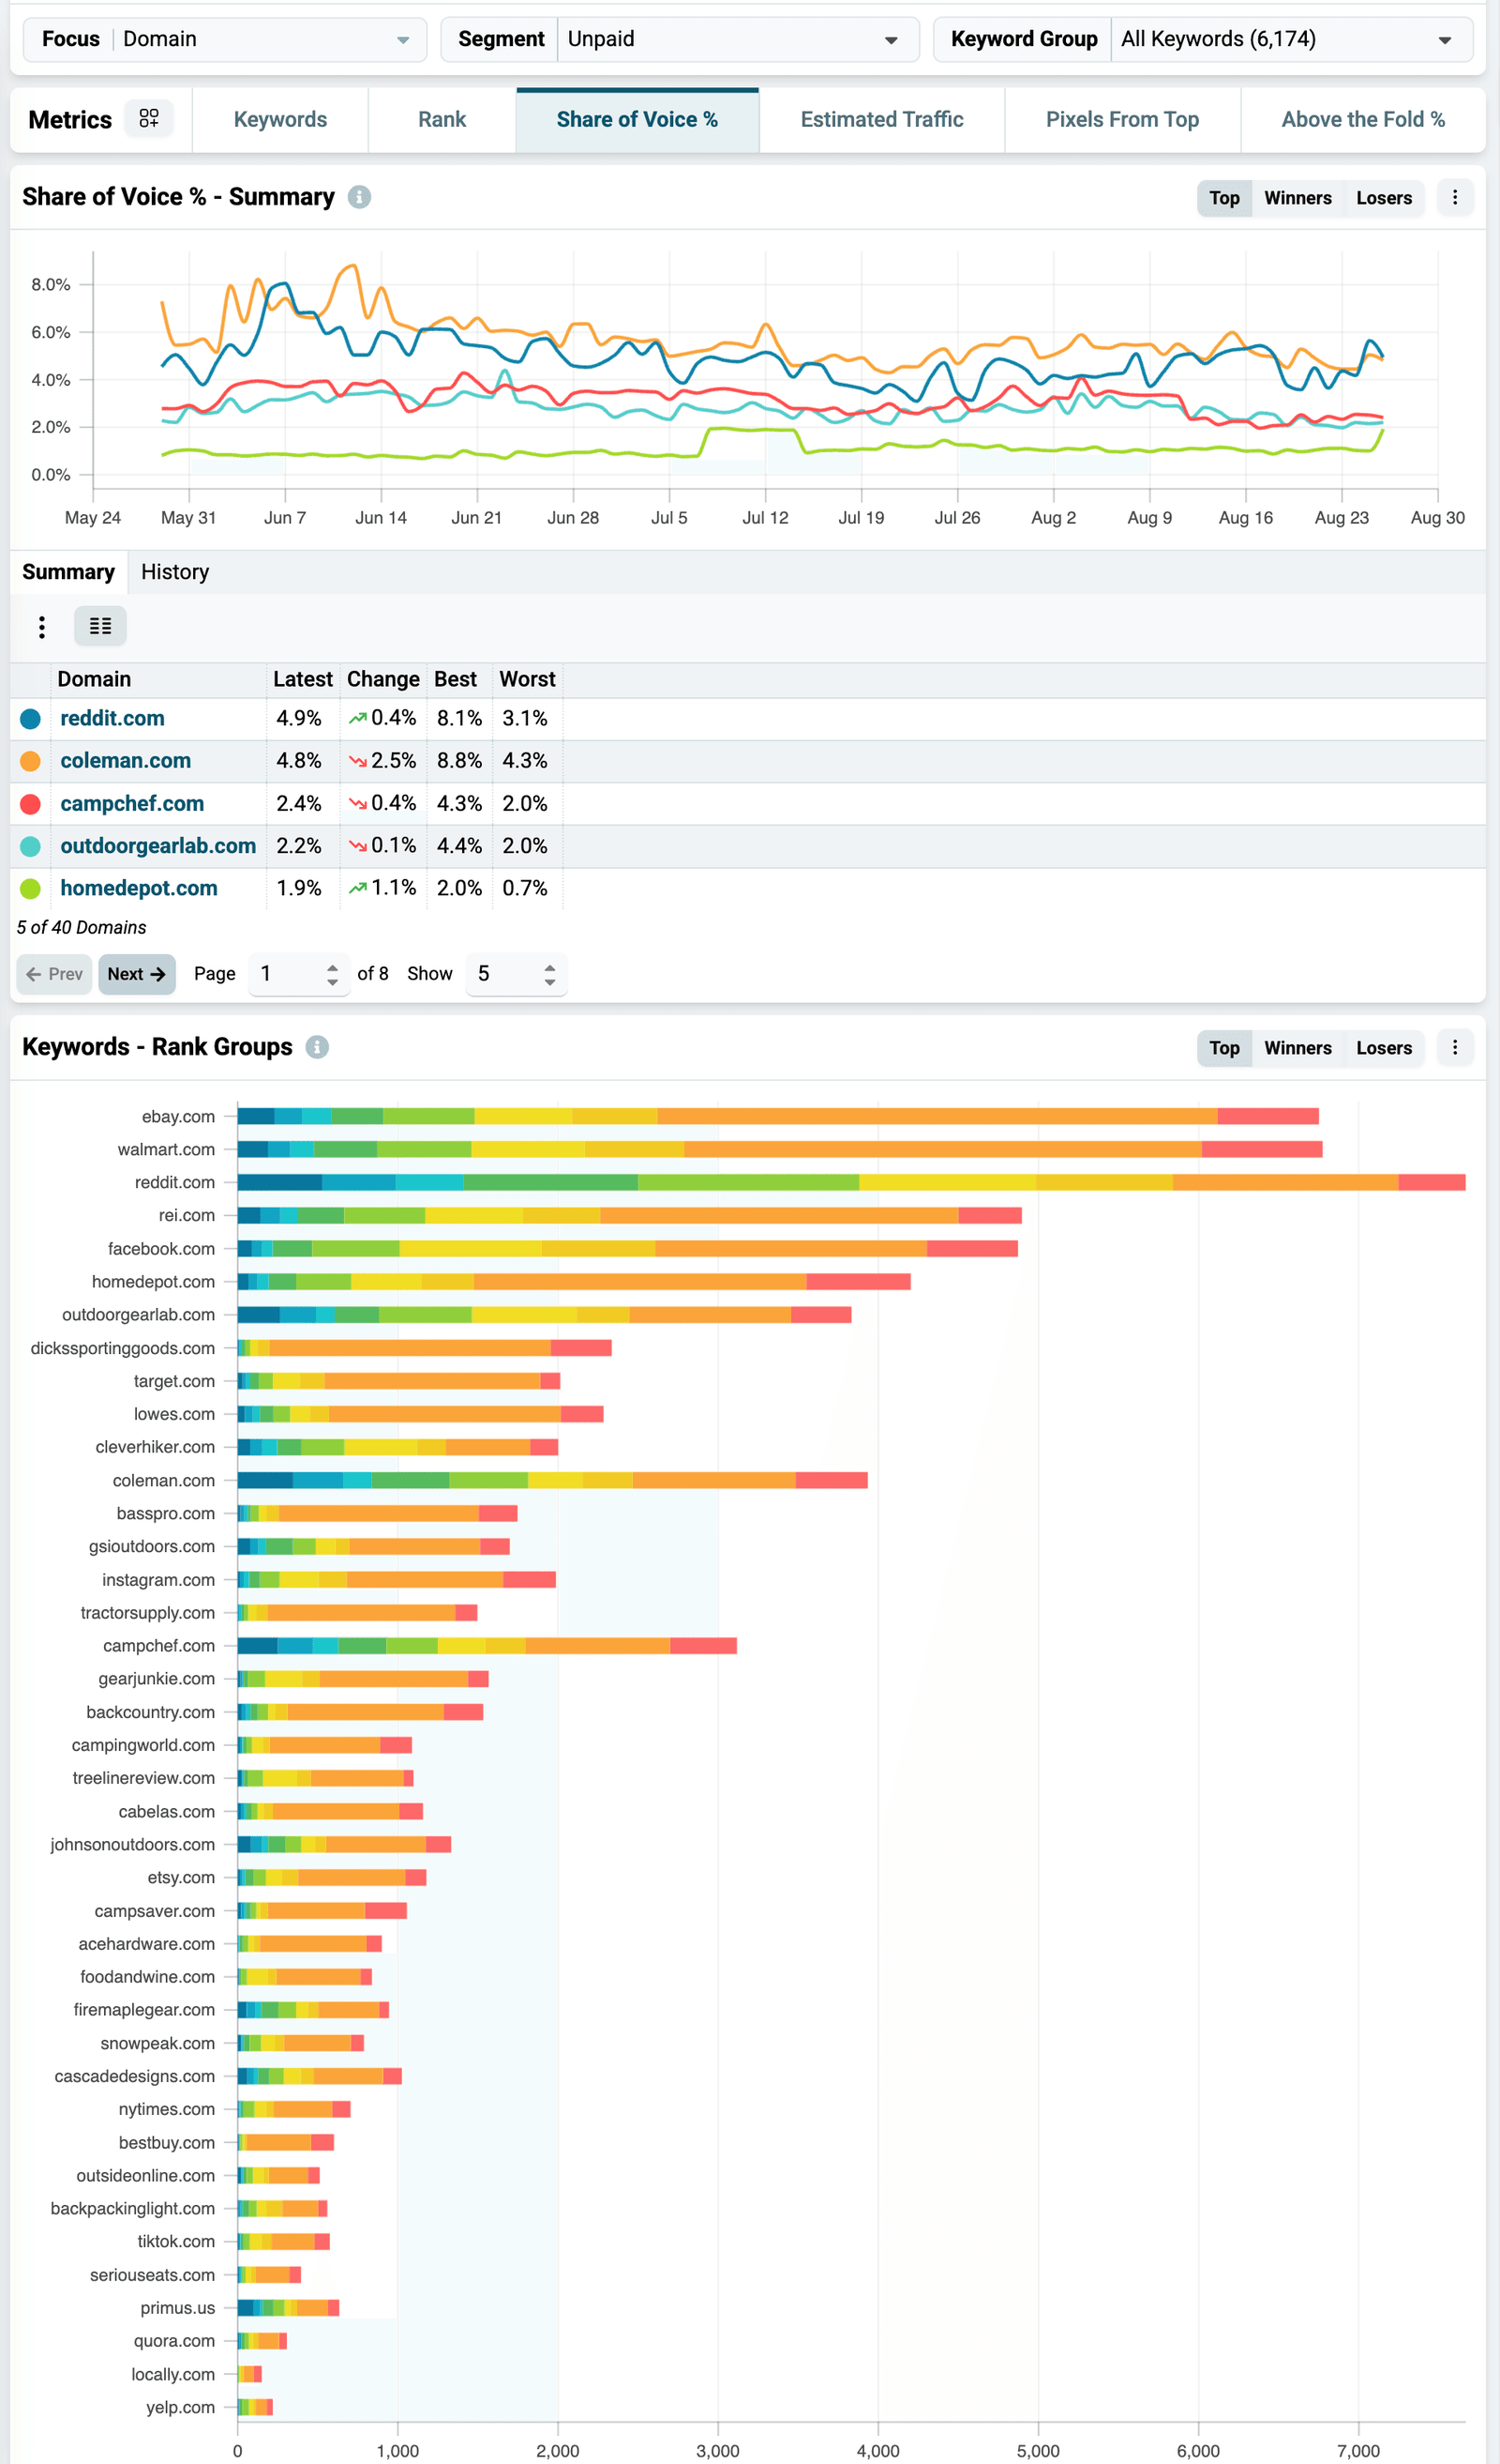
Task: Select the Summary tab
Action: [x=67, y=572]
